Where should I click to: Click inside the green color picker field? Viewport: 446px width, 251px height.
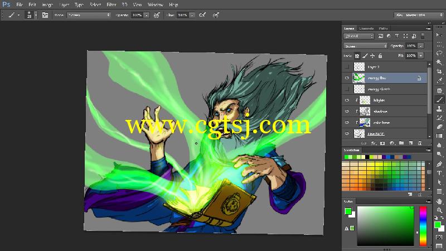(x=385, y=226)
